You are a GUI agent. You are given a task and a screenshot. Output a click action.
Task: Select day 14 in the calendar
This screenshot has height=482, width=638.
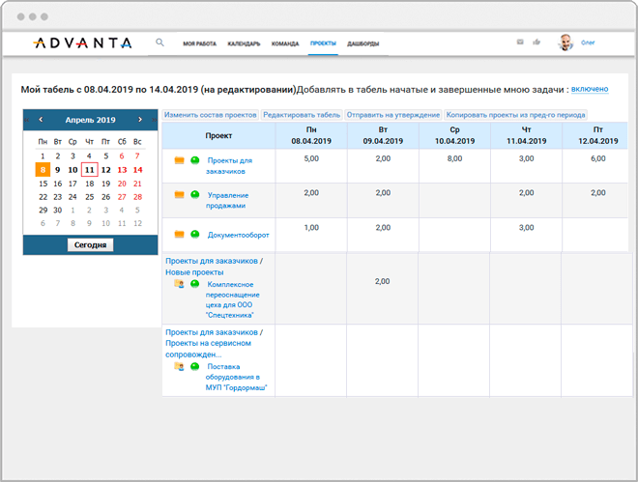pos(138,170)
